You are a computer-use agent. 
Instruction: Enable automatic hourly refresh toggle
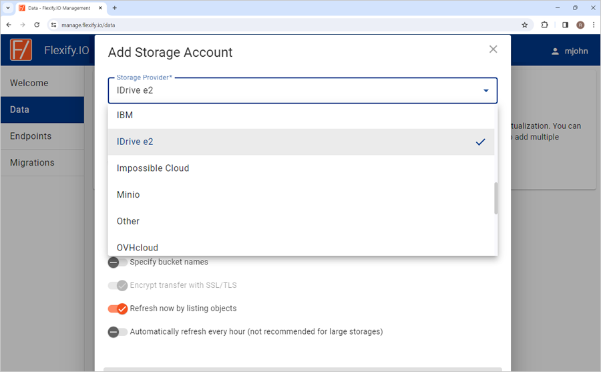[118, 332]
